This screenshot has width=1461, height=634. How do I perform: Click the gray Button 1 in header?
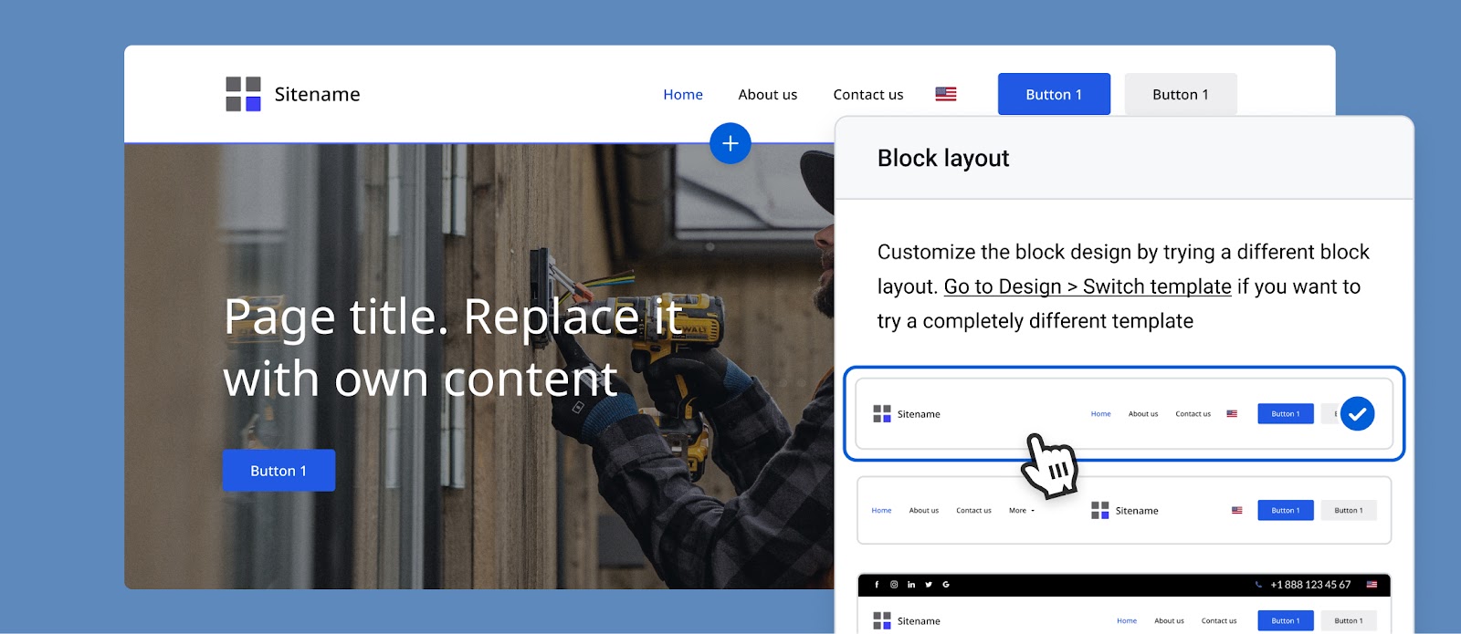click(x=1181, y=94)
